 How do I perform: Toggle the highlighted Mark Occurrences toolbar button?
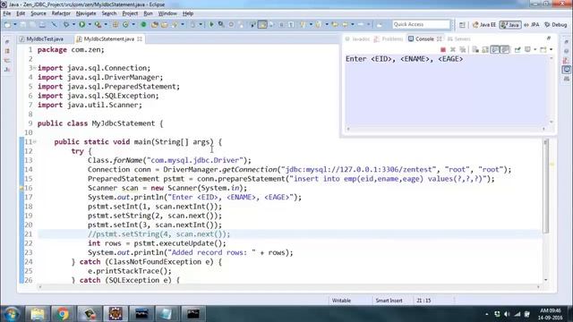click(262, 24)
